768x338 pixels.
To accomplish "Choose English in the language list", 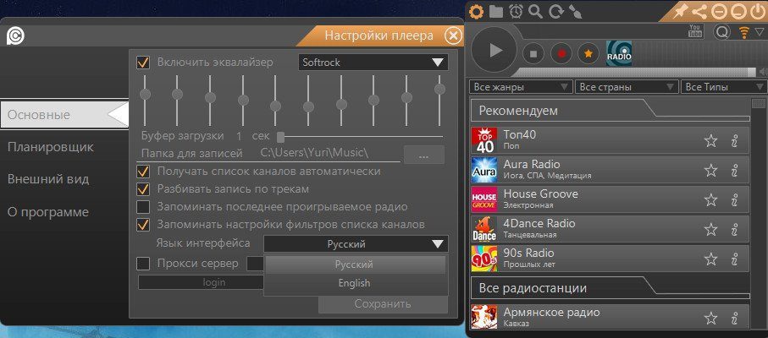I will [356, 283].
